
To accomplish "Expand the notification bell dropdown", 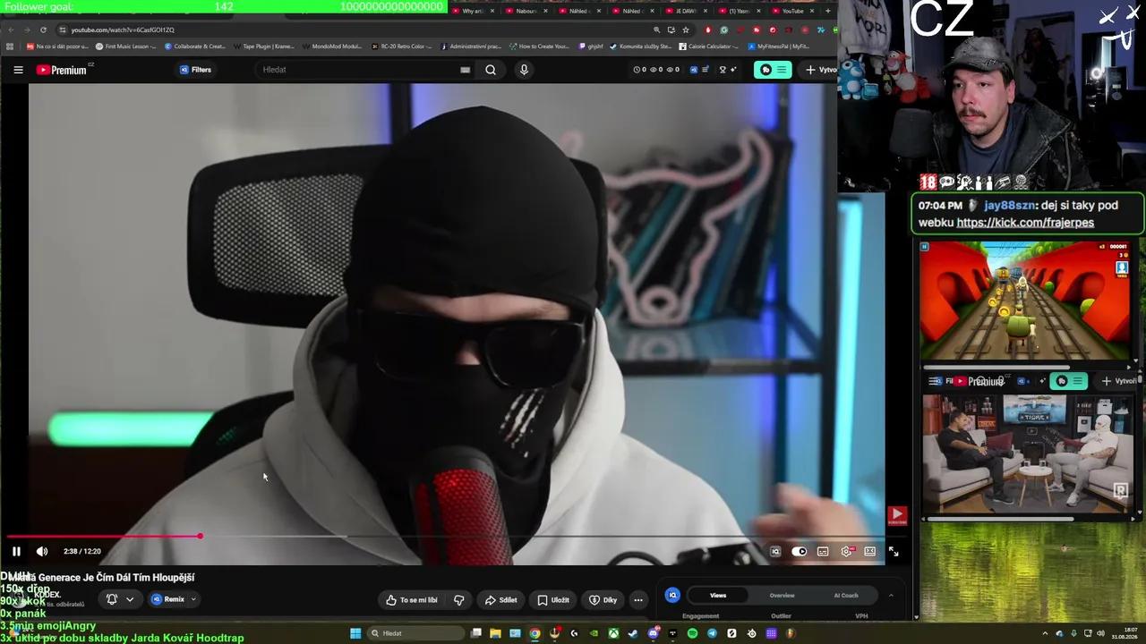I will click(x=120, y=599).
